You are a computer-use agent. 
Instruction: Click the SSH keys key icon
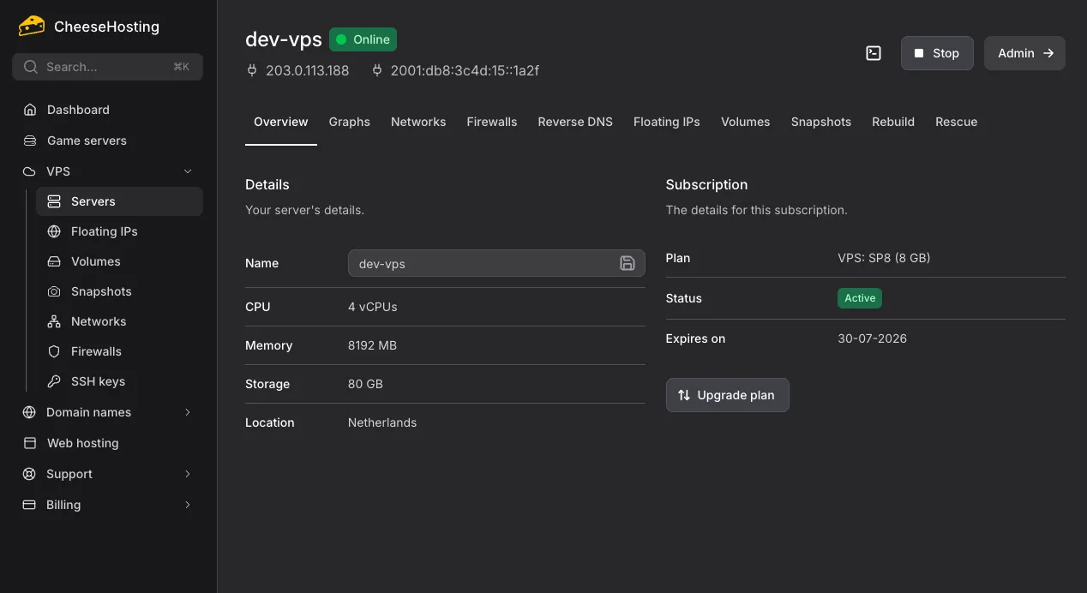(x=54, y=381)
